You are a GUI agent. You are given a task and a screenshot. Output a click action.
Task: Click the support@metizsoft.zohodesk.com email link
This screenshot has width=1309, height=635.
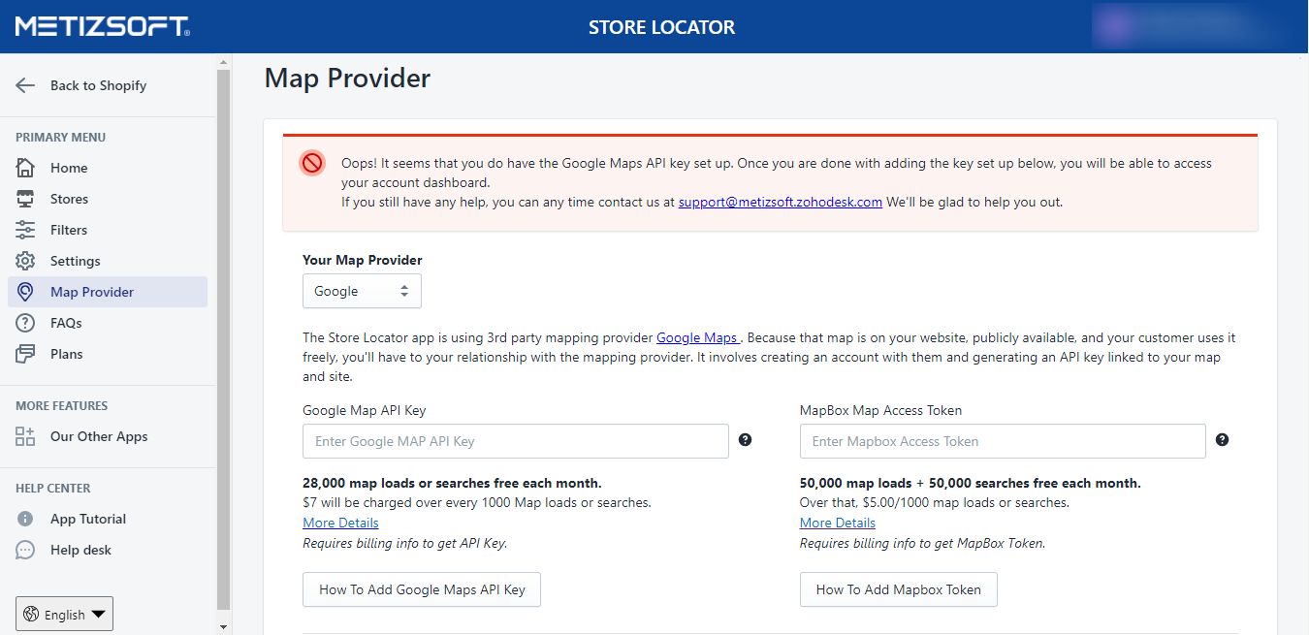coord(780,203)
